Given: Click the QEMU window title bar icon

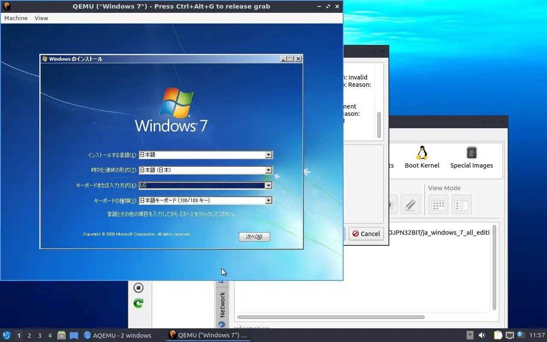Looking at the screenshot, I should 7,6.
